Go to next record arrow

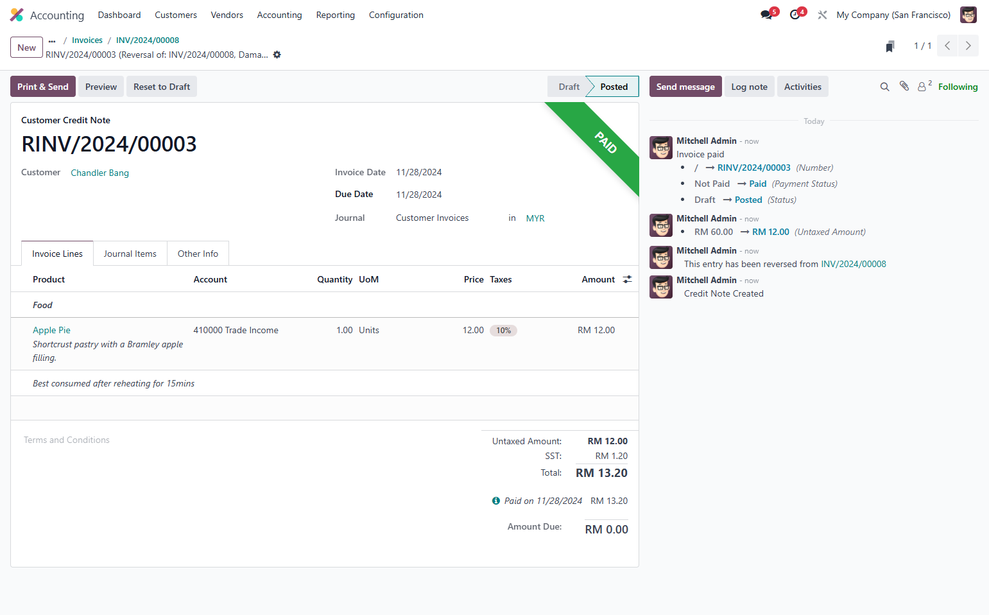(968, 46)
